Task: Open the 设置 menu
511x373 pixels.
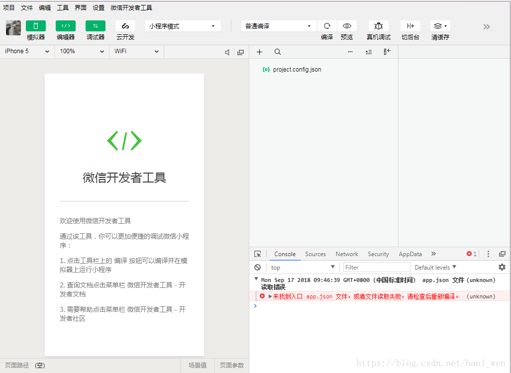Action: (99, 8)
